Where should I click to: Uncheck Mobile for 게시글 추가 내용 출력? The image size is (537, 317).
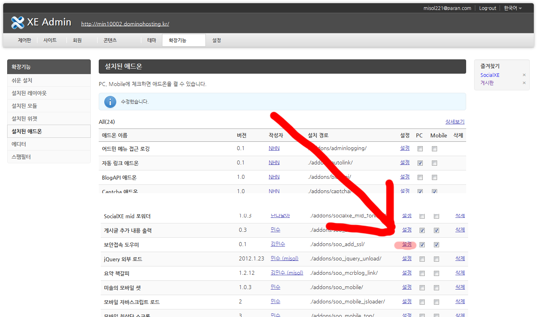[436, 230]
